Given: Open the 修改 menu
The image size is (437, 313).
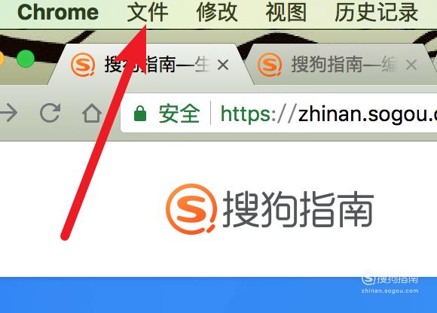Looking at the screenshot, I should [217, 13].
